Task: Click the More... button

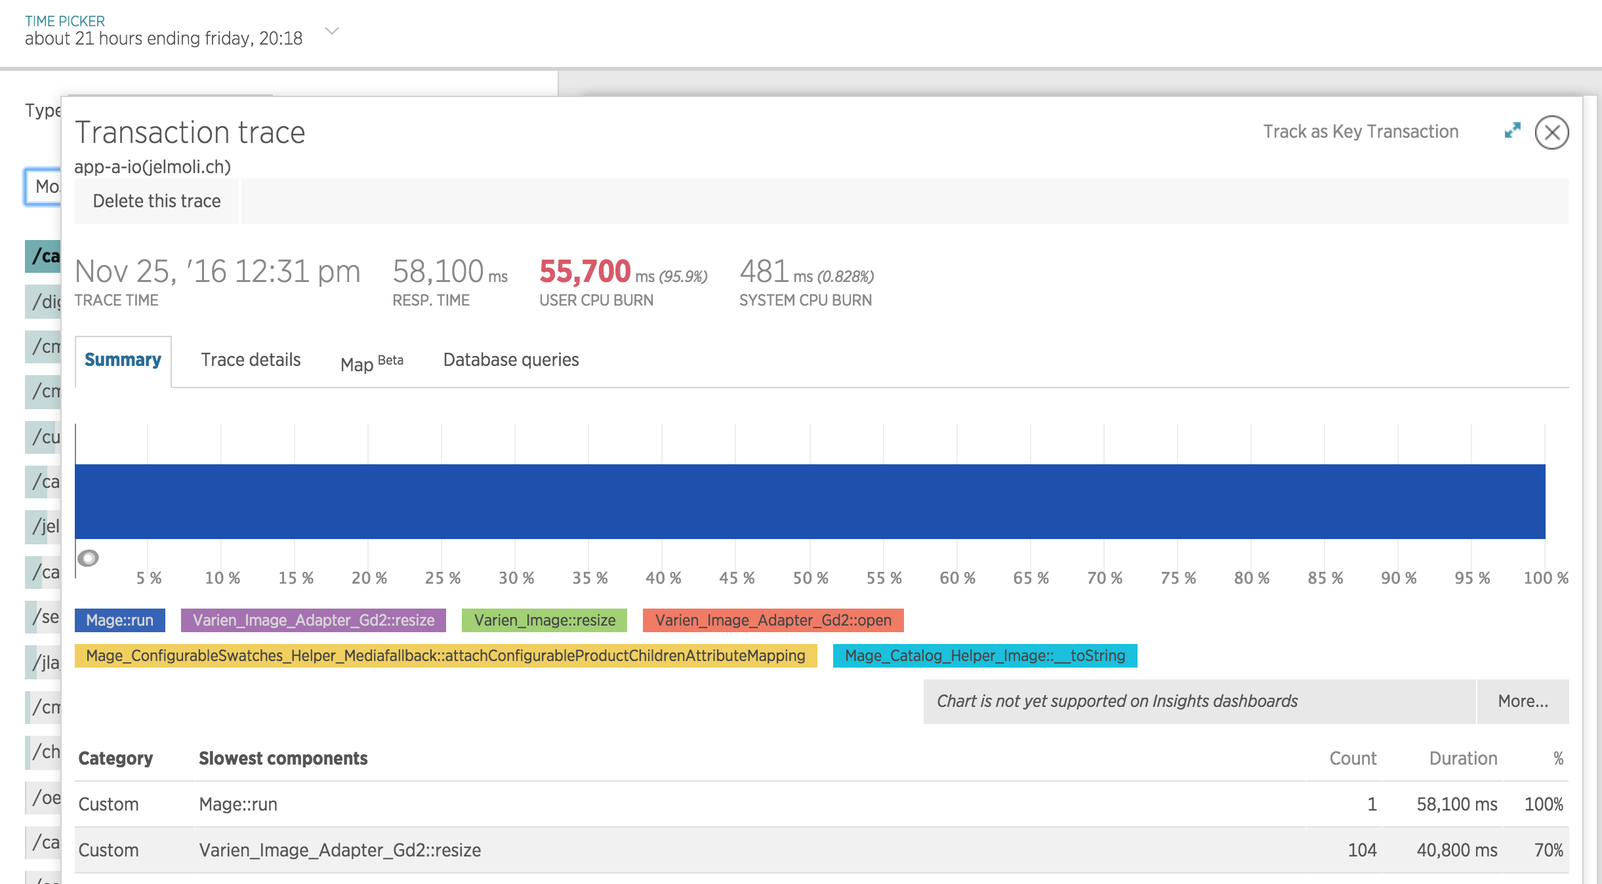Action: point(1523,701)
